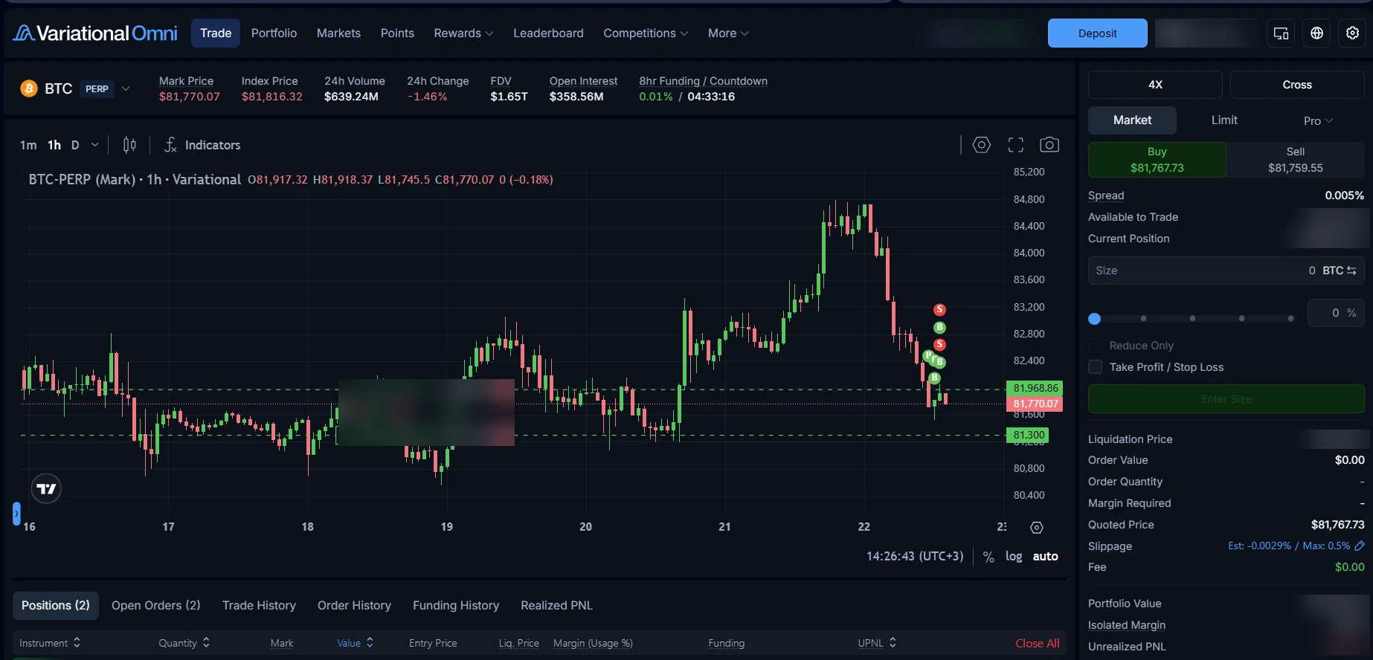Viewport: 1373px width, 660px height.
Task: Open the candlestick chart type selector
Action: pos(129,145)
